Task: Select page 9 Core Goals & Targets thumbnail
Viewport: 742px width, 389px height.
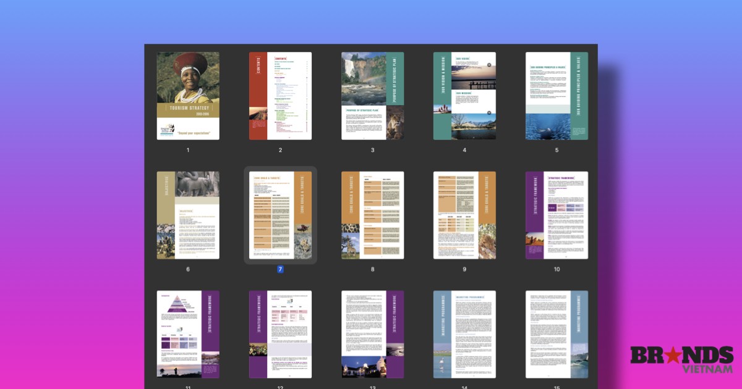Action: 464,215
